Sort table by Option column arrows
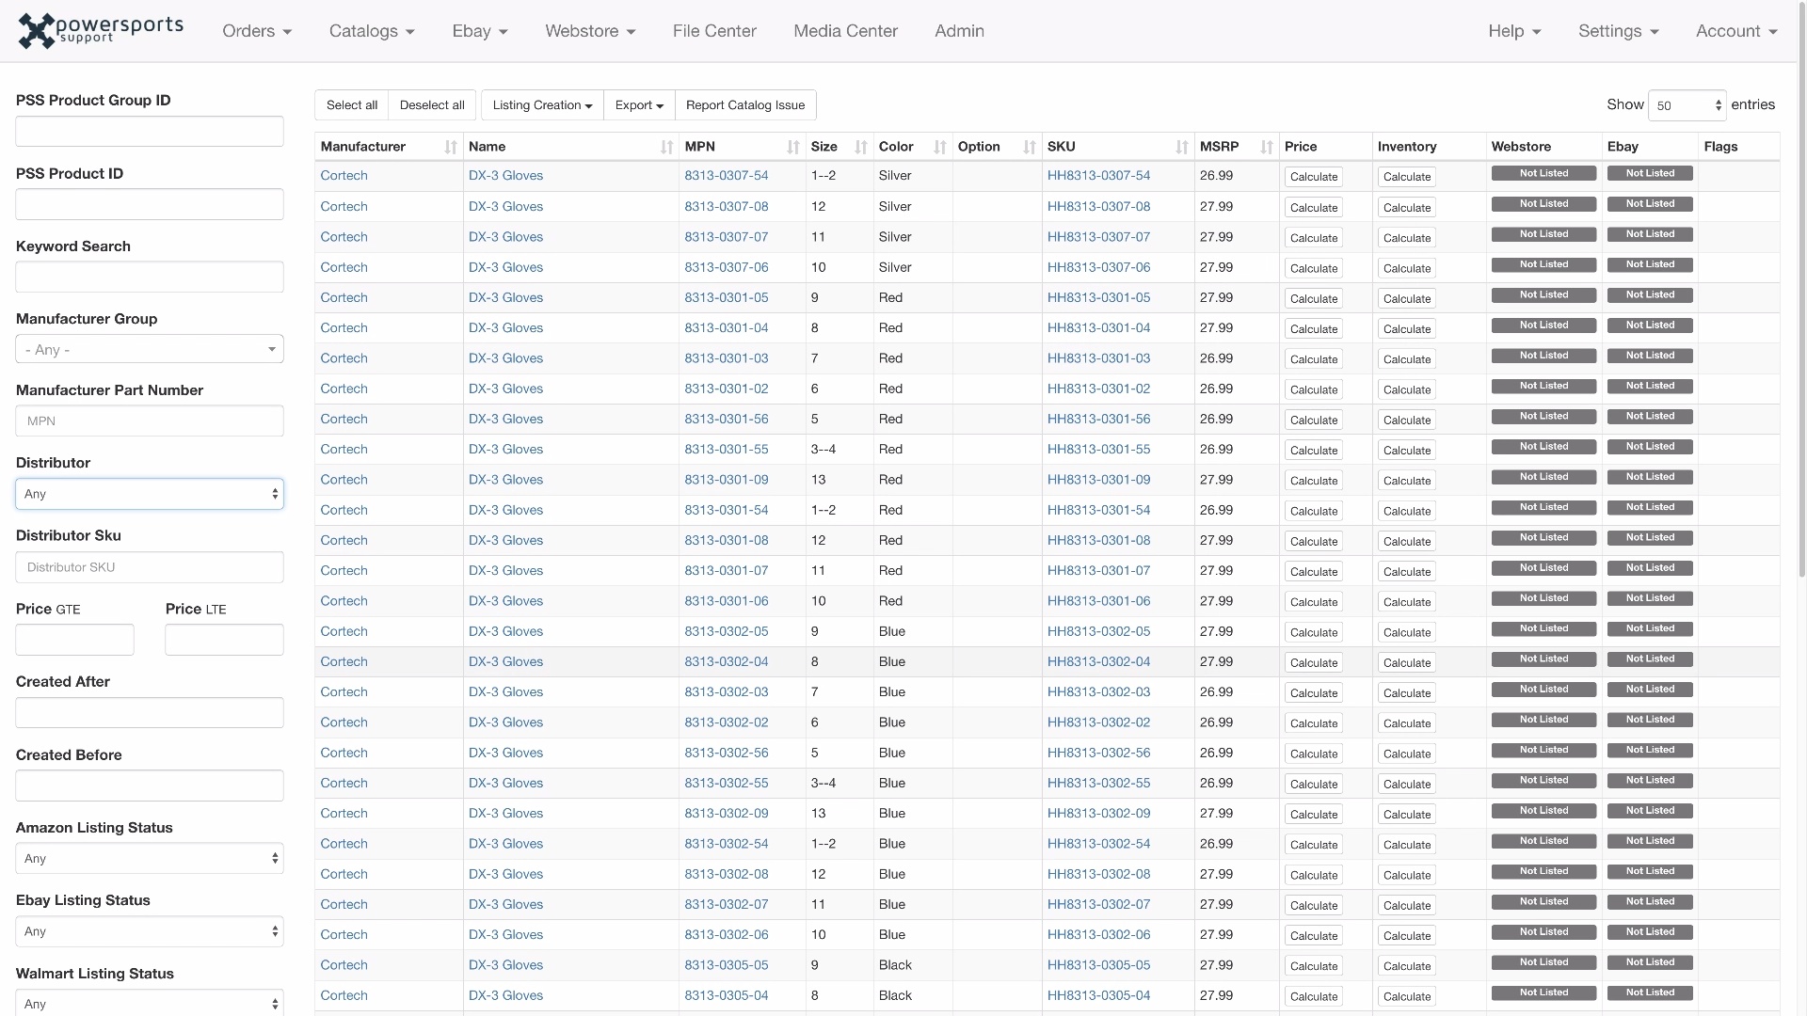The height and width of the screenshot is (1016, 1807). pyautogui.click(x=1029, y=147)
